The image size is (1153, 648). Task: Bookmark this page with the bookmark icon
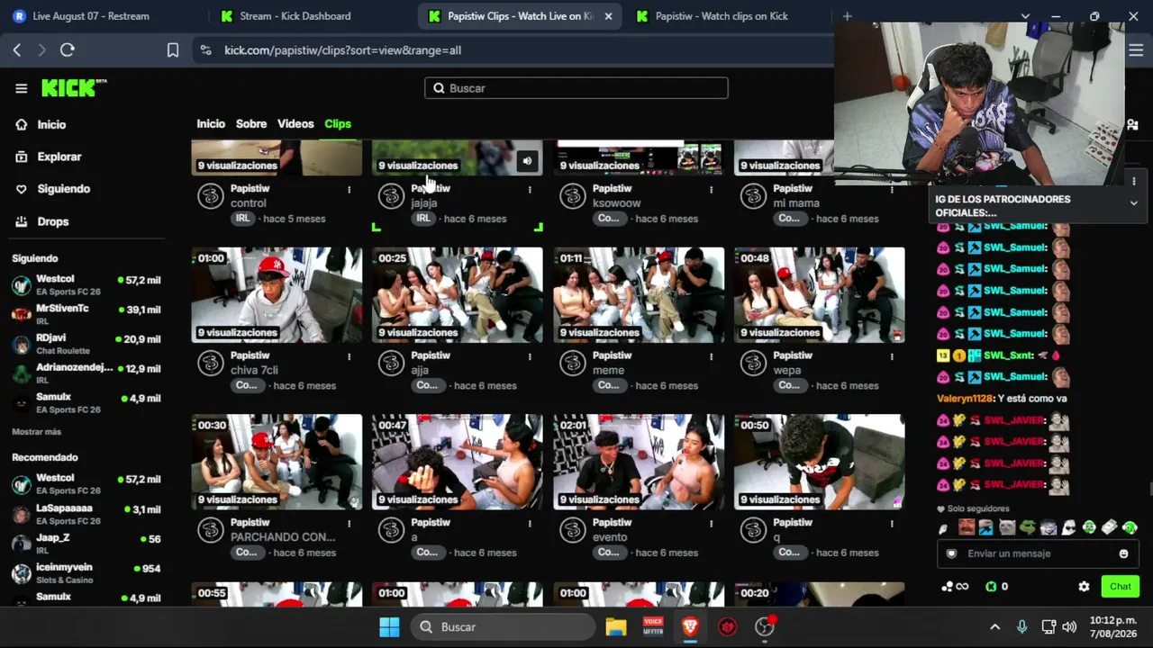pyautogui.click(x=173, y=50)
